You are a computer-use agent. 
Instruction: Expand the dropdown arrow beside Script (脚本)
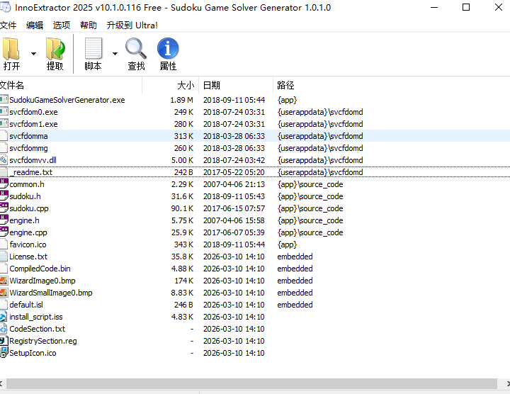coord(115,54)
